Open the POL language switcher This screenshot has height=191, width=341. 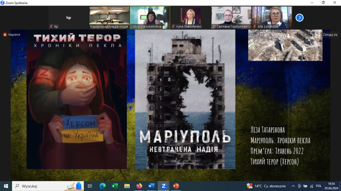[319, 186]
